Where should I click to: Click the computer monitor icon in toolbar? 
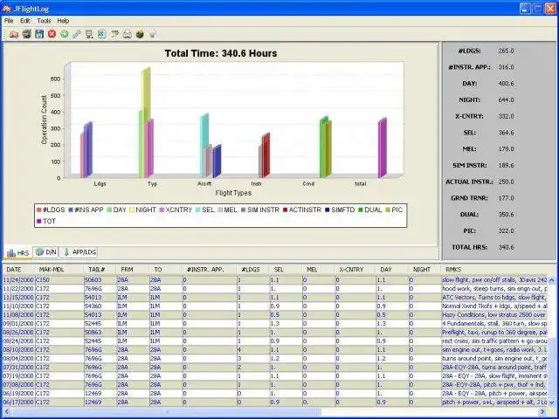click(x=89, y=34)
